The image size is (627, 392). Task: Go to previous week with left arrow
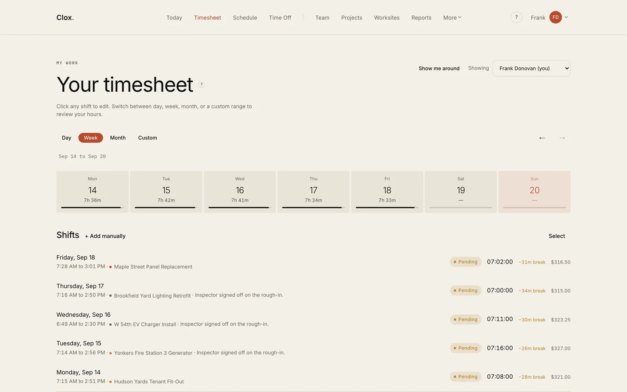pos(542,138)
